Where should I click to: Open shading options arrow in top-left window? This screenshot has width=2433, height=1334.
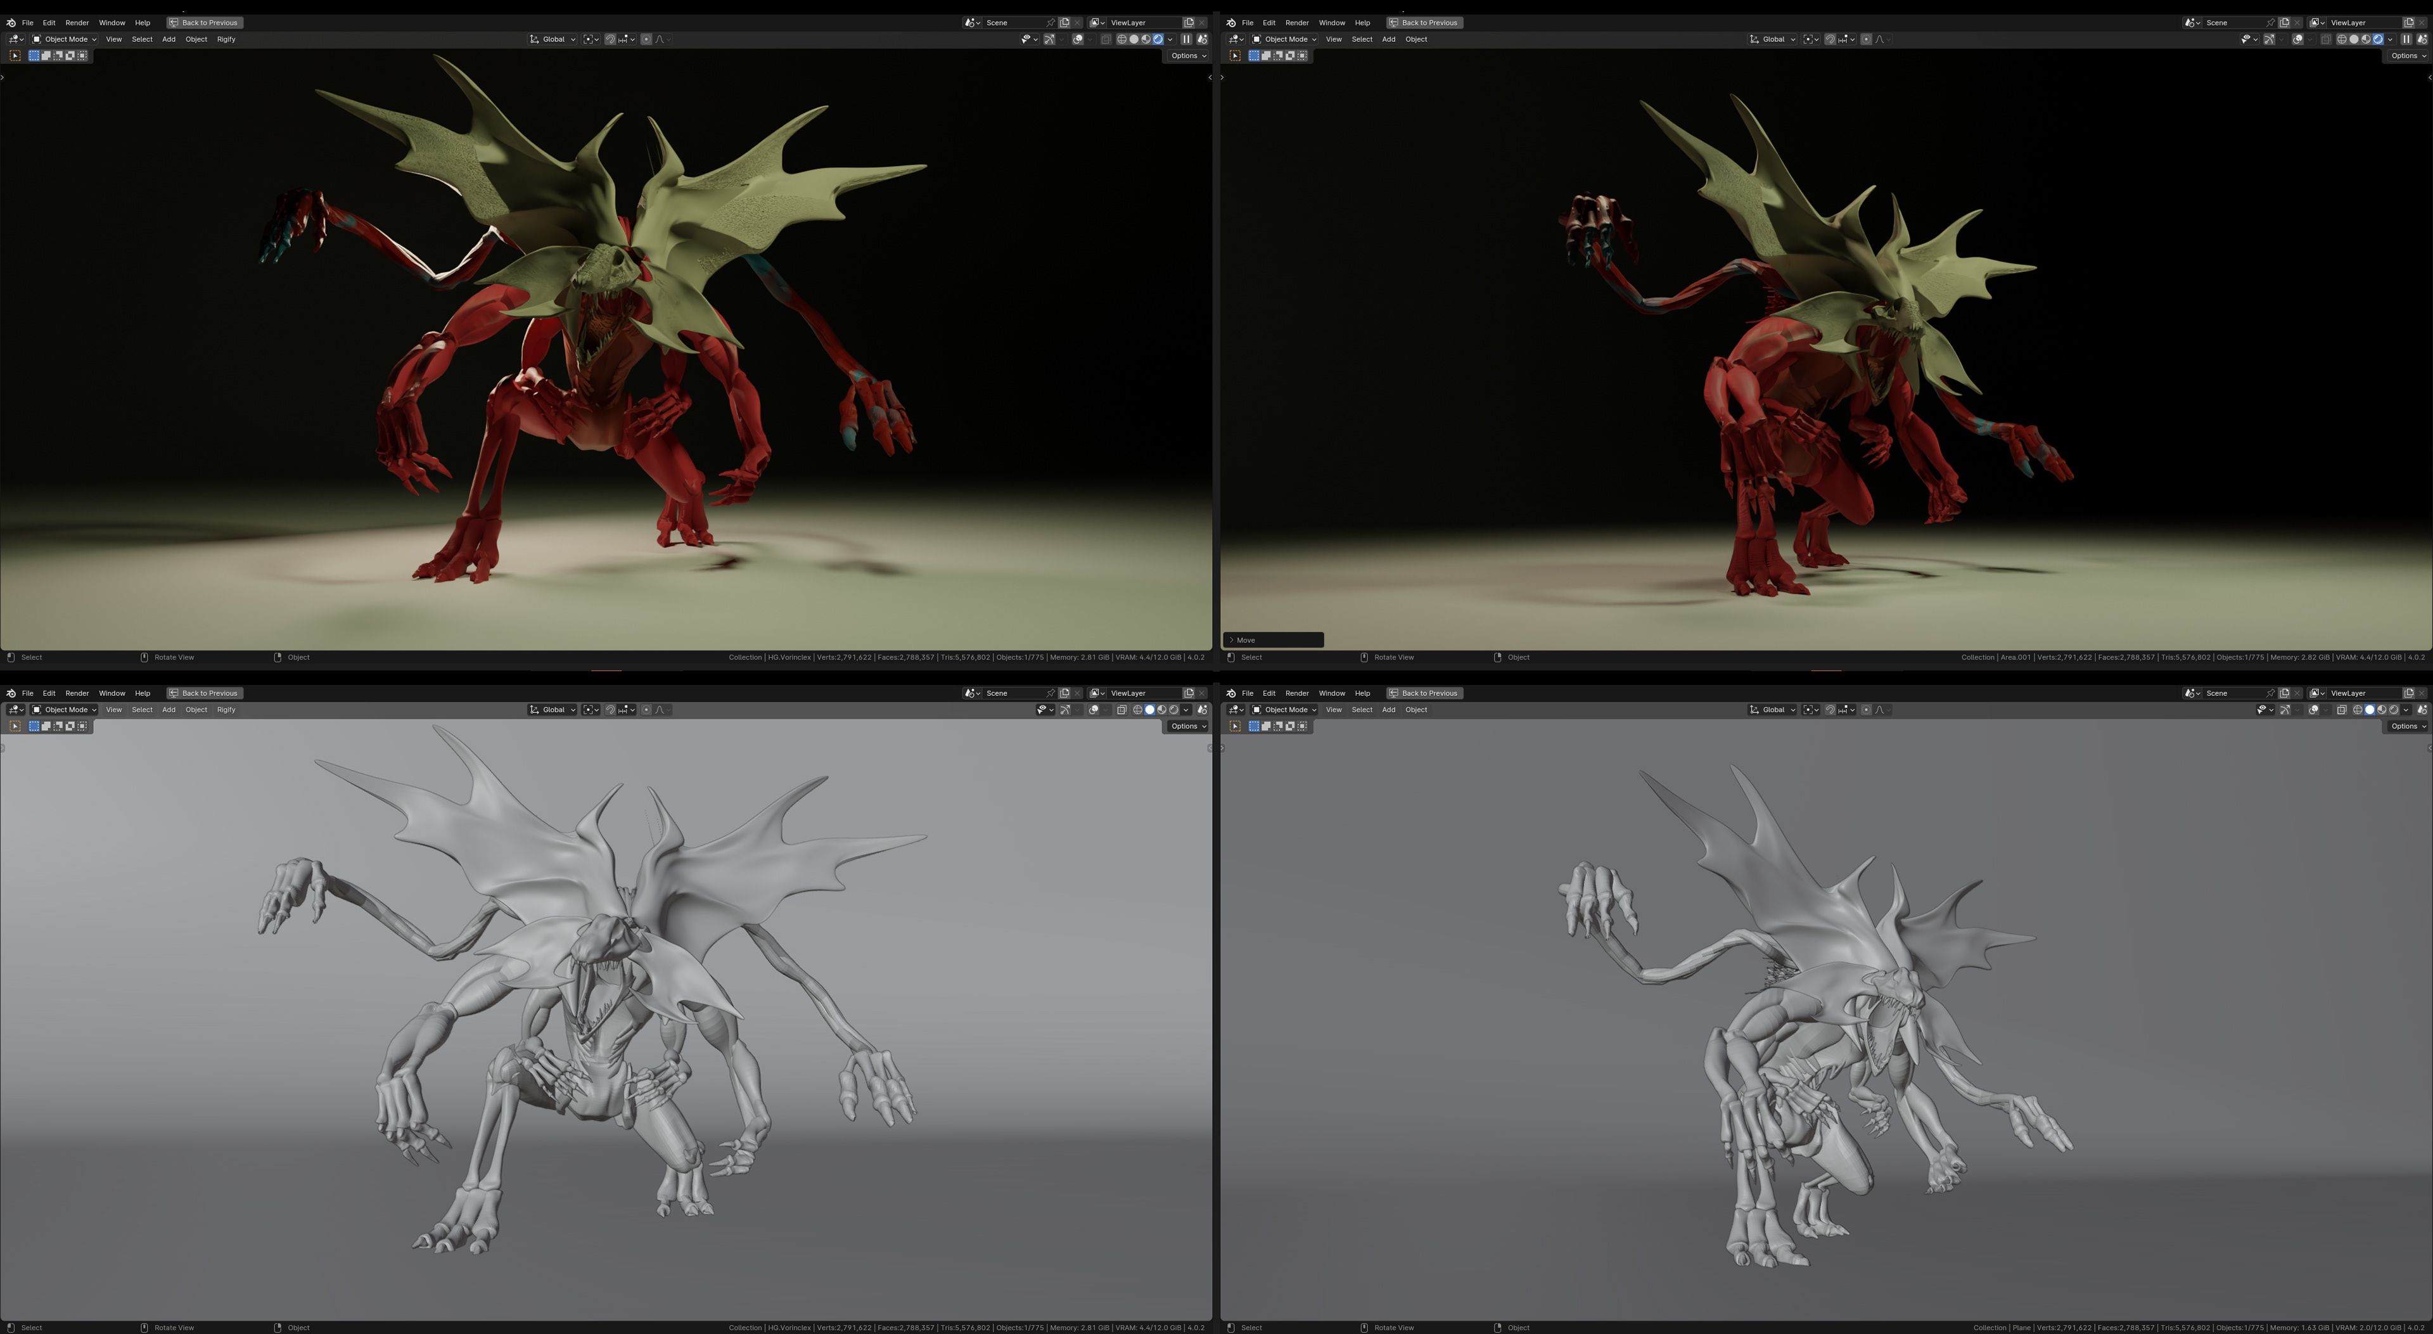coord(1170,40)
